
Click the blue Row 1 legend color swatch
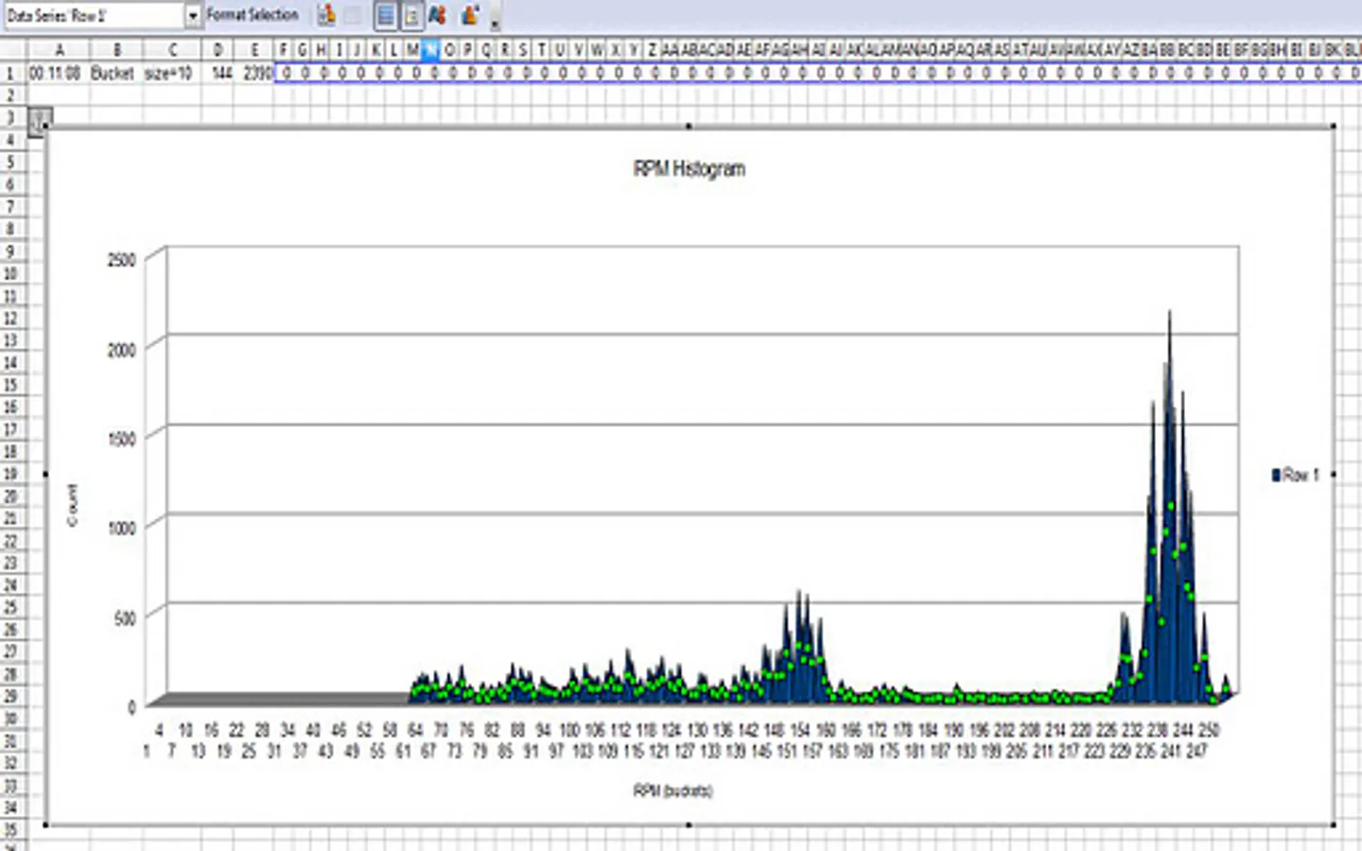(1276, 475)
